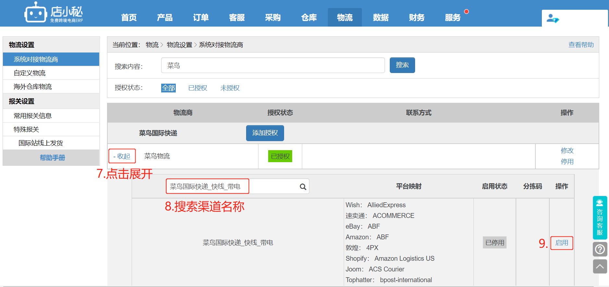Viewport: 609px width, 287px height.
Task: Open 常用报关信息 in sidebar
Action: point(51,116)
